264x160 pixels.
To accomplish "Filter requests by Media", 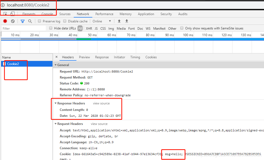I will point(121,28).
